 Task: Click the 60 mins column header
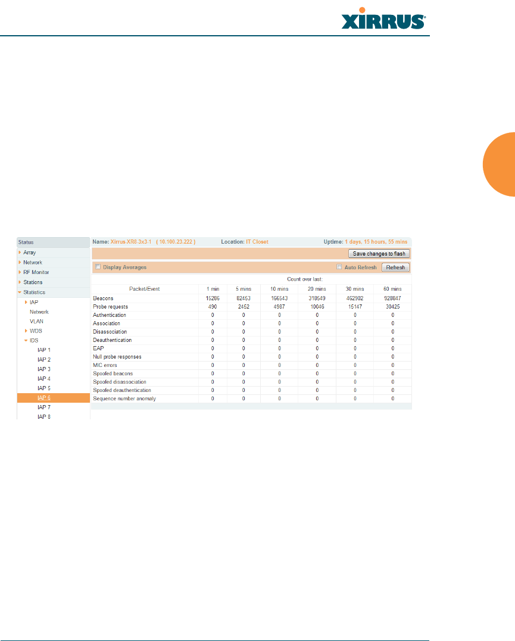click(392, 289)
